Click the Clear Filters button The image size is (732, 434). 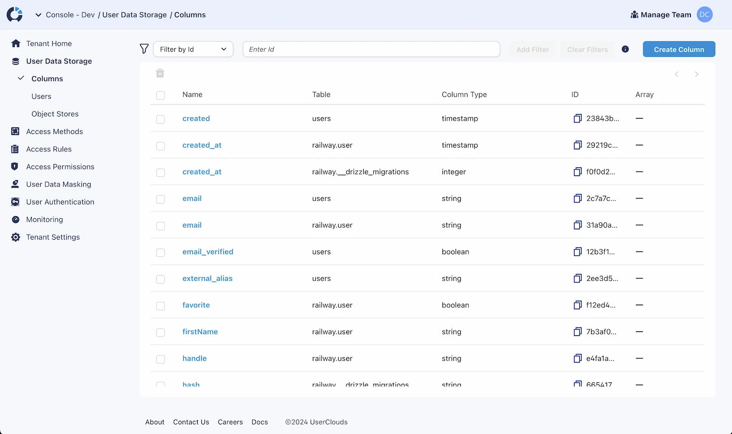pos(587,49)
